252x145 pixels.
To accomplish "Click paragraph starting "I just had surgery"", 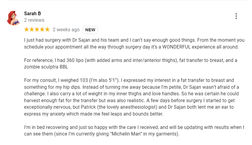I will click(134, 43).
